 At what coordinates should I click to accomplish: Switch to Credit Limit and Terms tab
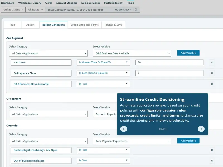coord(85,25)
